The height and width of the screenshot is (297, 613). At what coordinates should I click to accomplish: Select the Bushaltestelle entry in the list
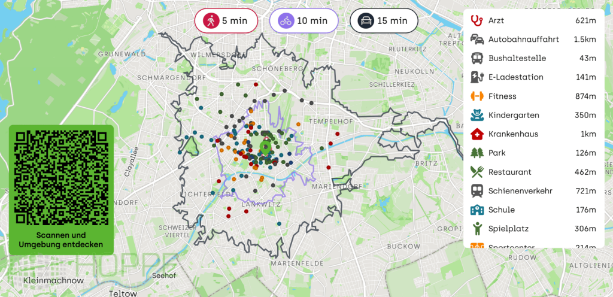click(533, 58)
